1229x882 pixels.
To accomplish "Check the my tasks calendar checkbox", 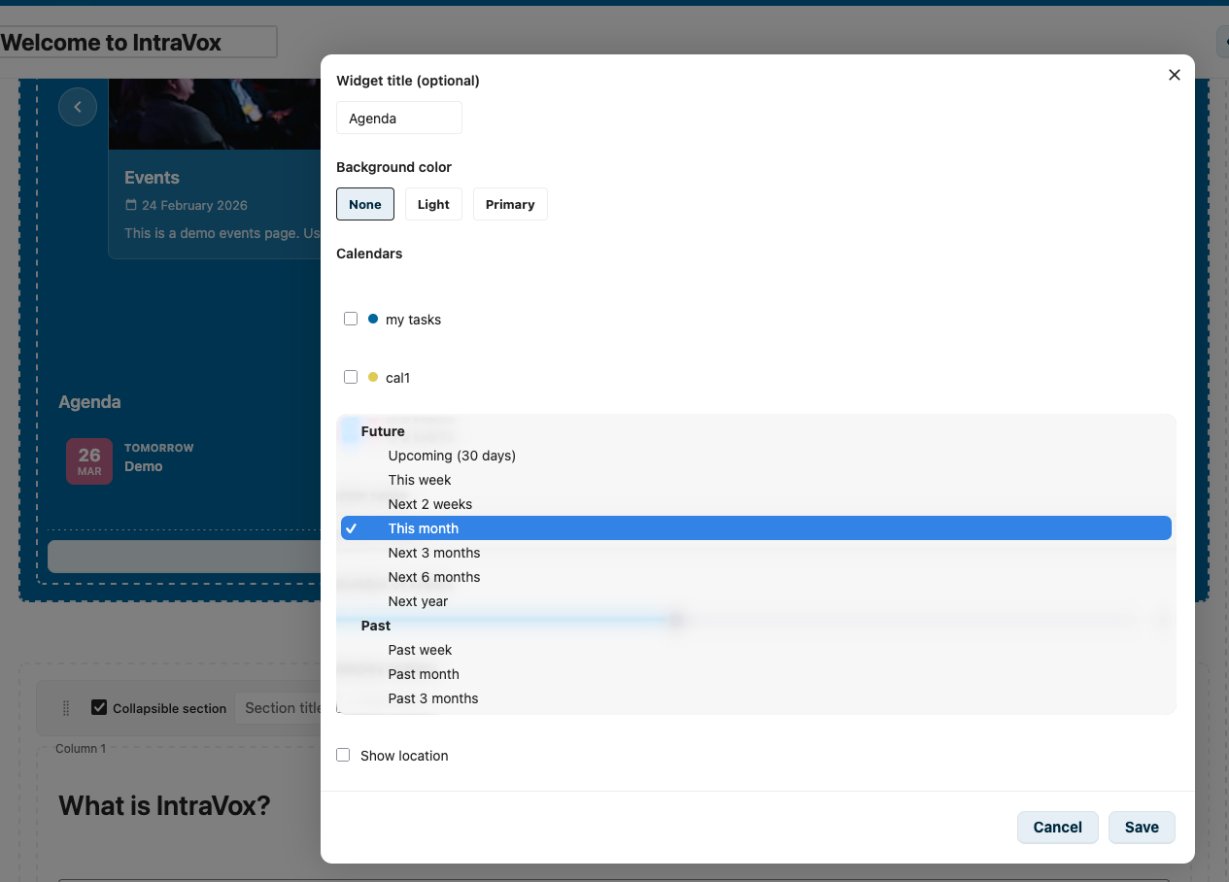I will click(351, 319).
